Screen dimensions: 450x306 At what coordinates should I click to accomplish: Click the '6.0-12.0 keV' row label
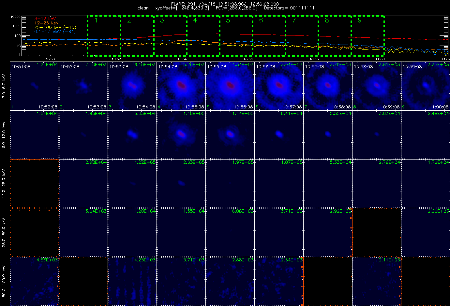coord(4,134)
